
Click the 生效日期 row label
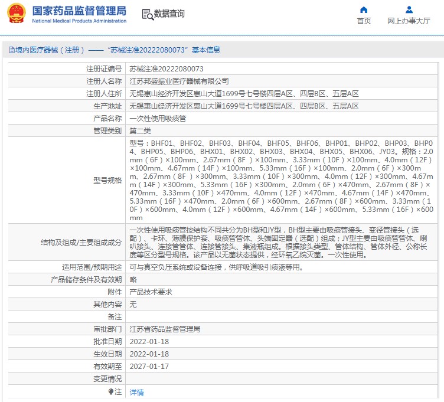pyautogui.click(x=107, y=354)
